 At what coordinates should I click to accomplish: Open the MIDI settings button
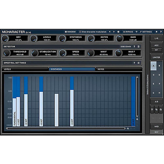tap(156, 127)
